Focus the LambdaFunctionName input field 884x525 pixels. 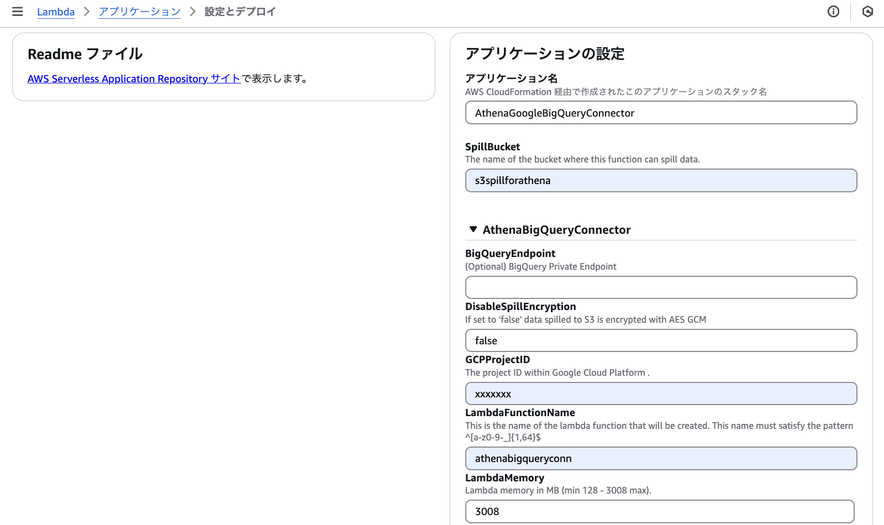(661, 459)
